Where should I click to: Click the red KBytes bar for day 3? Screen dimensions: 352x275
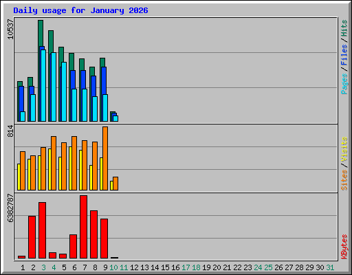pos(43,230)
